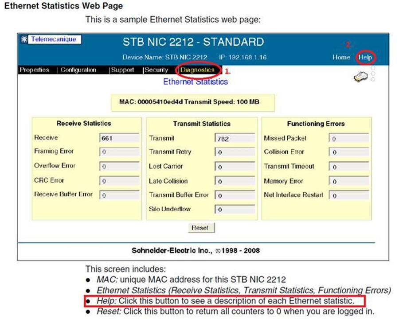Click the Transmit Buffer Error value field
Image resolution: width=403 pixels, height=319 pixels.
235,195
